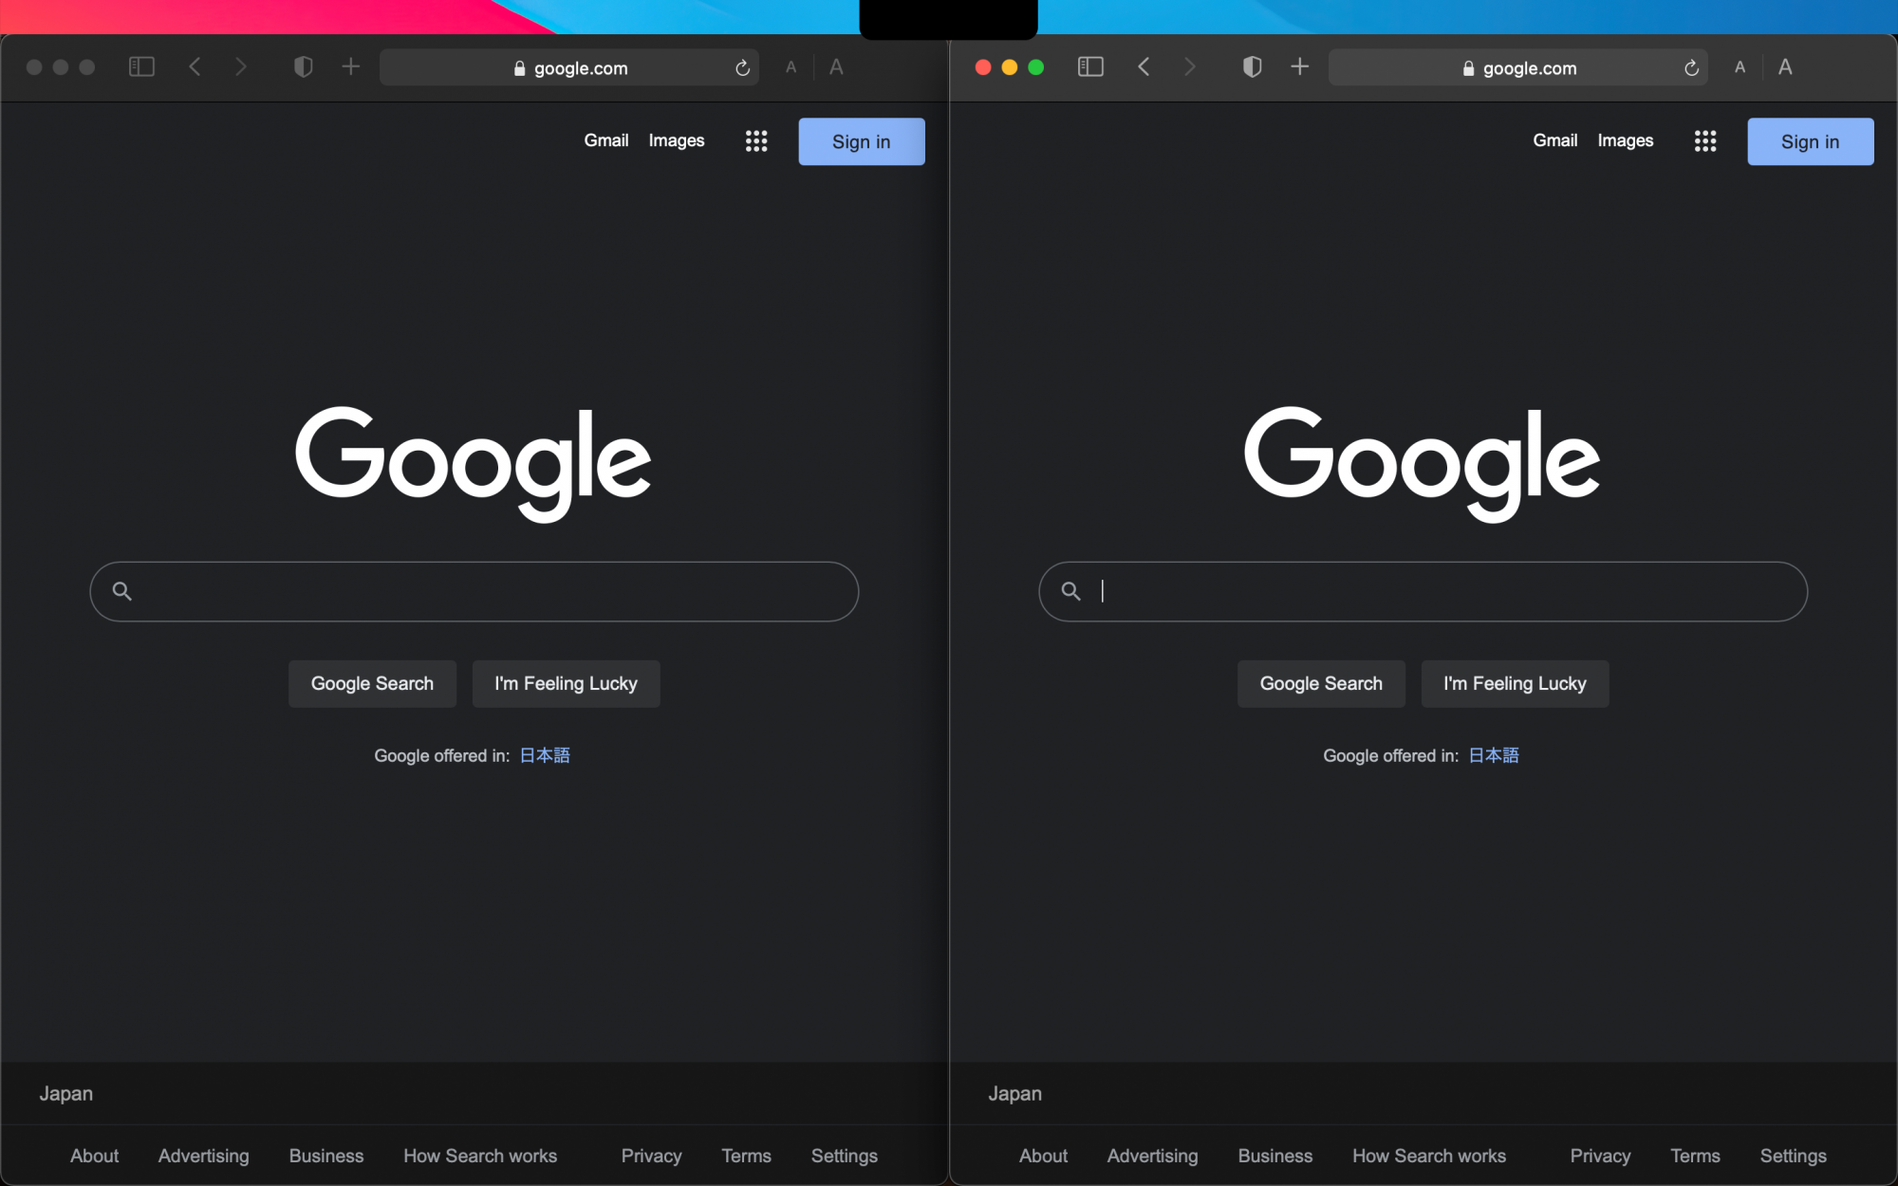The image size is (1898, 1186).
Task: Toggle sidebar in the right Safari window
Action: click(1090, 66)
